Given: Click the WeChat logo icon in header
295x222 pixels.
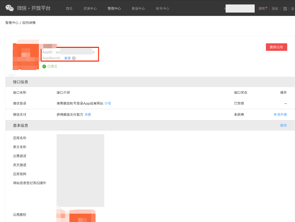Looking at the screenshot, I should pos(9,8).
